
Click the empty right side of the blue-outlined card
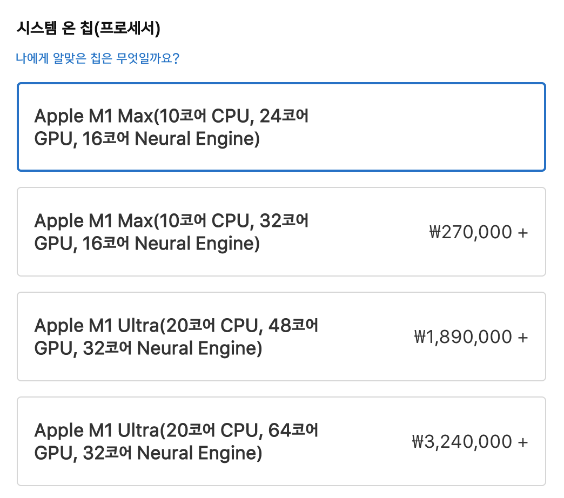coord(432,127)
